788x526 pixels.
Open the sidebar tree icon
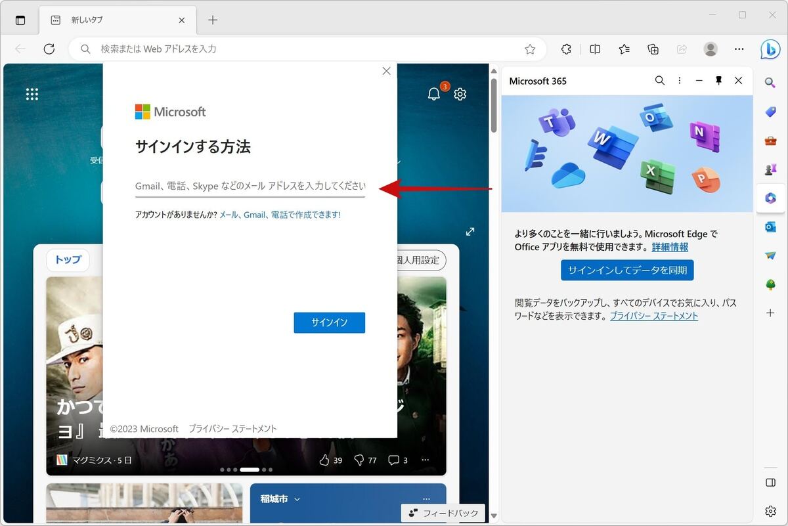[770, 284]
